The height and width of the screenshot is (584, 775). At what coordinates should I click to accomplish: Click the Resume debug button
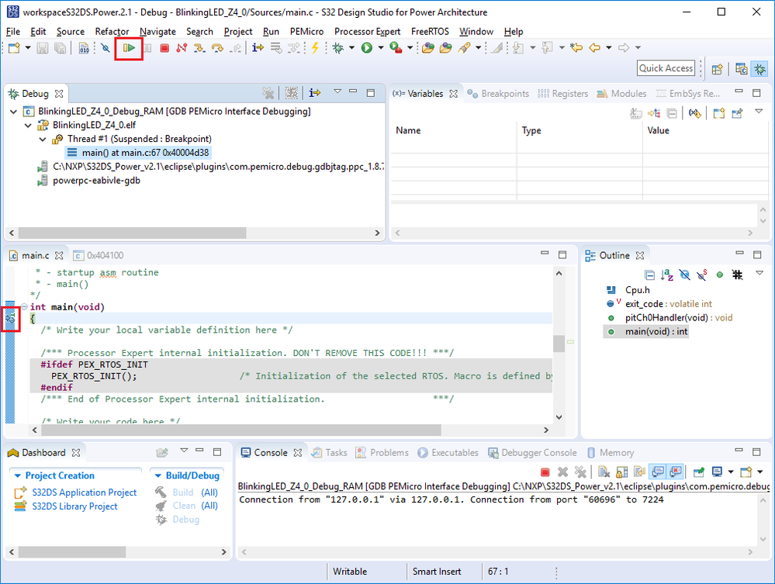coord(129,48)
